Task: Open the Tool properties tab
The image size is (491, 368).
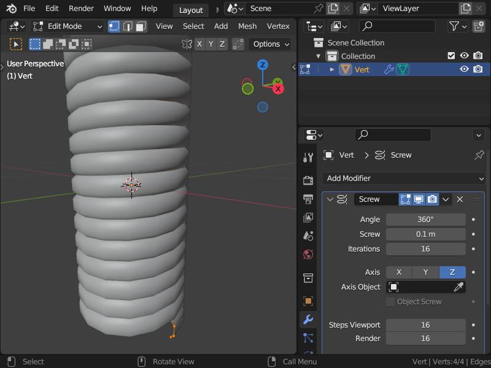Action: pyautogui.click(x=308, y=158)
